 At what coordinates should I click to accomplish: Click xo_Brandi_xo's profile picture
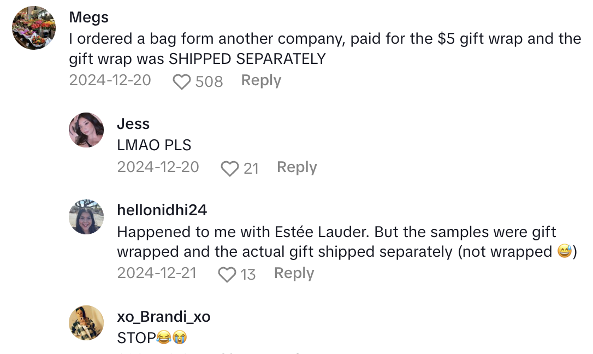(x=86, y=323)
